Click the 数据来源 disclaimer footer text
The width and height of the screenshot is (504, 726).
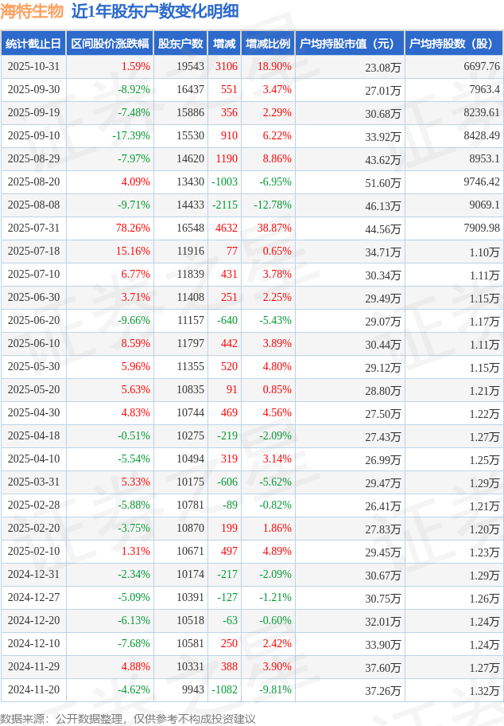click(128, 718)
